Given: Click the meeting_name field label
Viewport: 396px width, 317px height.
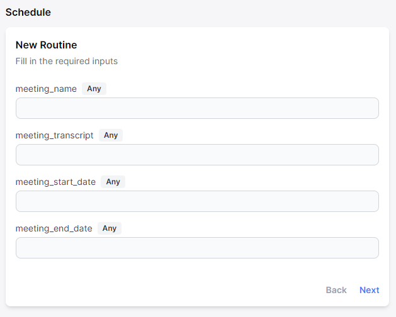Looking at the screenshot, I should click(x=46, y=89).
